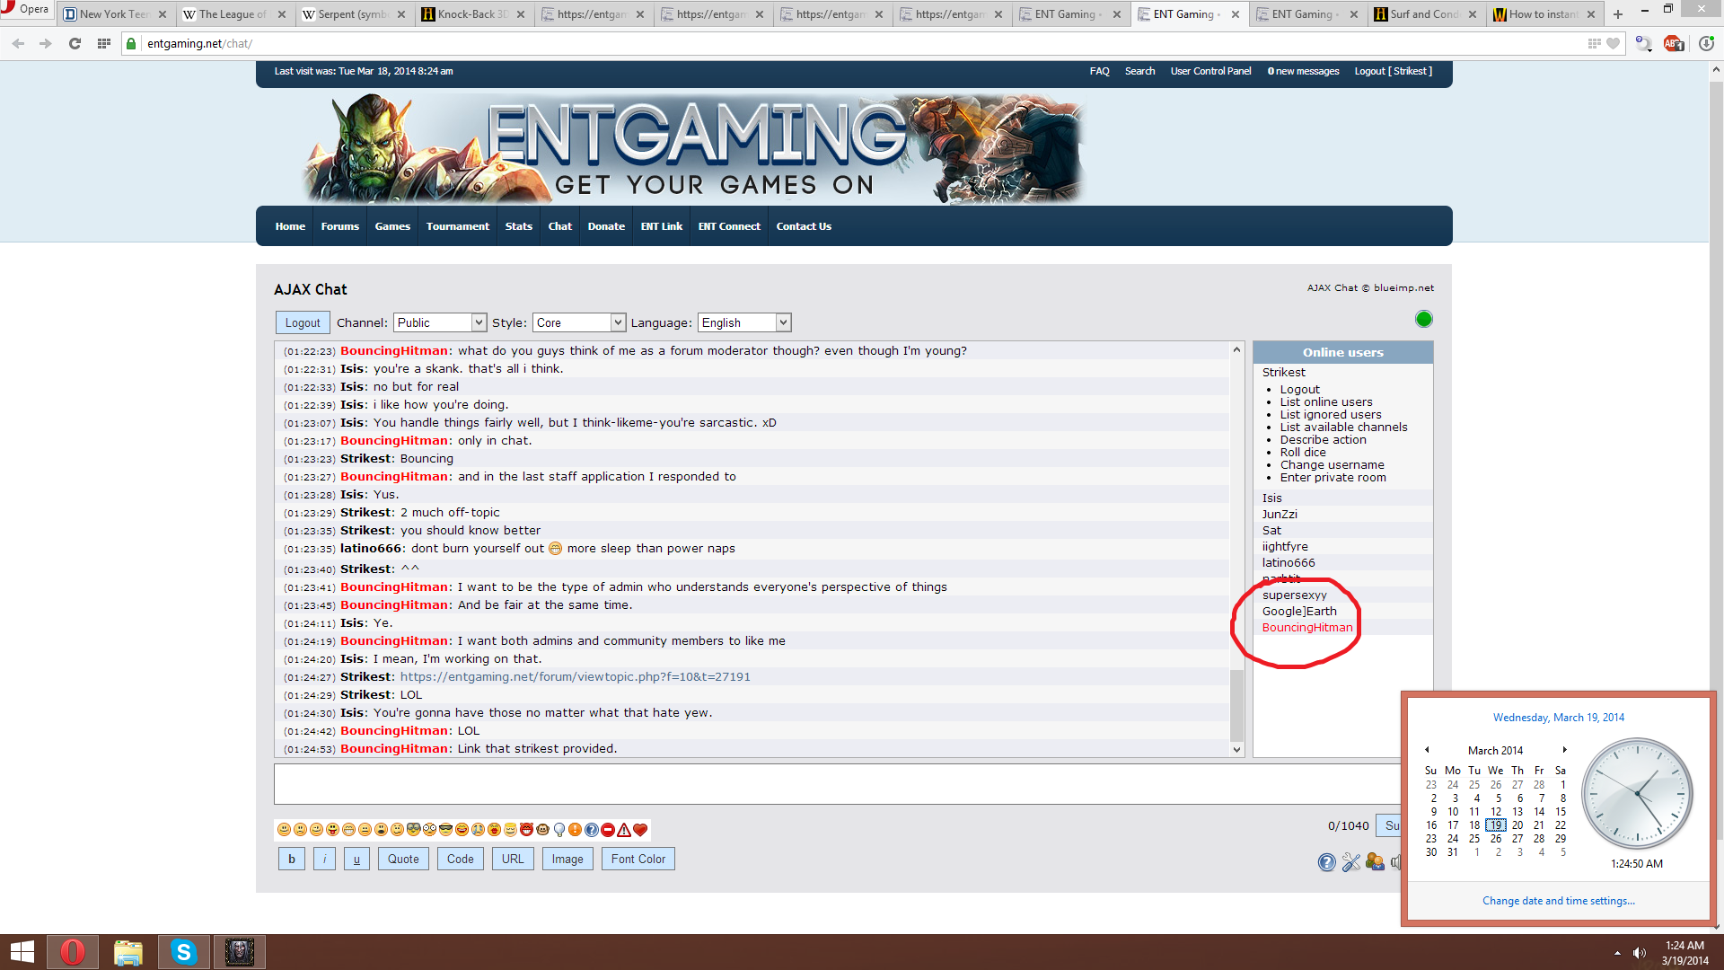Open the Language dropdown
The image size is (1724, 970).
click(744, 322)
